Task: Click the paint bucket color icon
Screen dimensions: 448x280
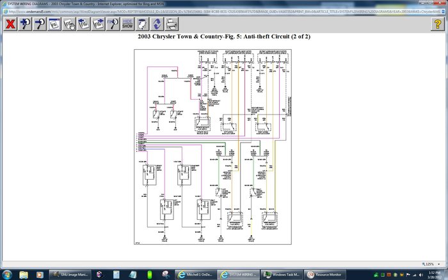Action: point(142,24)
